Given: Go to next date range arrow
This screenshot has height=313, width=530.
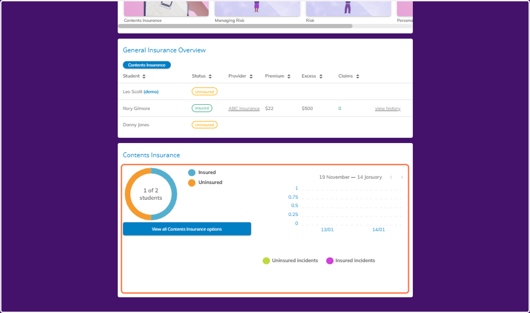Looking at the screenshot, I should pyautogui.click(x=402, y=177).
